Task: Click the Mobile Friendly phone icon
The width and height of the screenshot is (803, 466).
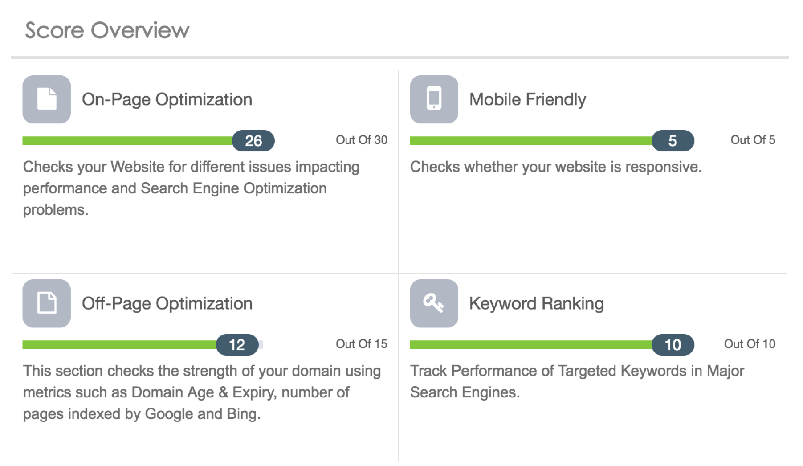Action: pyautogui.click(x=434, y=99)
